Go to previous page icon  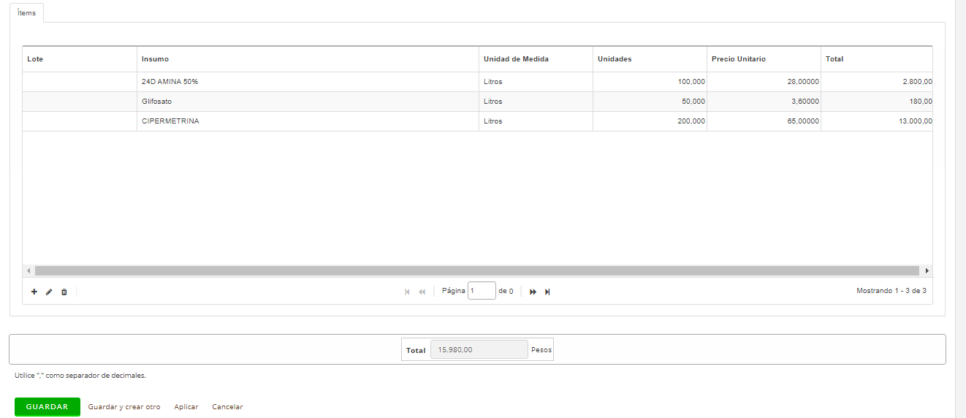point(422,292)
